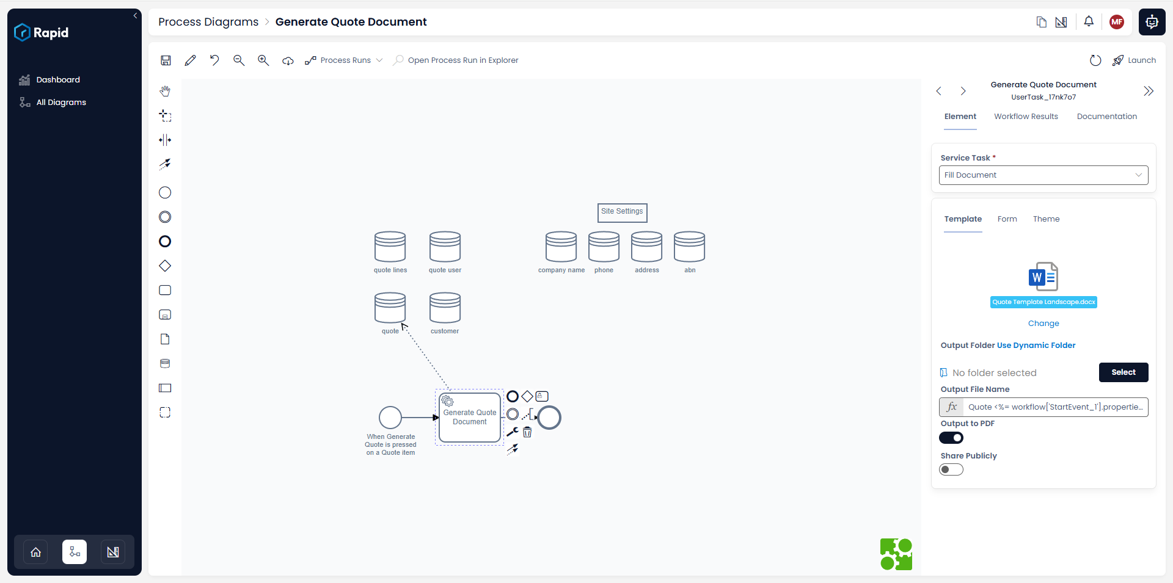This screenshot has width=1173, height=583.
Task: Save the diagram with the floppy disk icon
Action: (166, 60)
